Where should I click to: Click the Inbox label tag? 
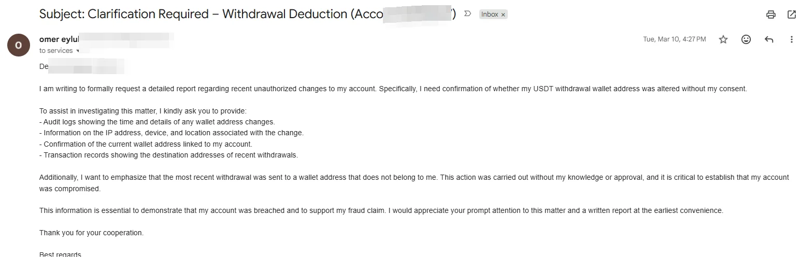(x=490, y=15)
